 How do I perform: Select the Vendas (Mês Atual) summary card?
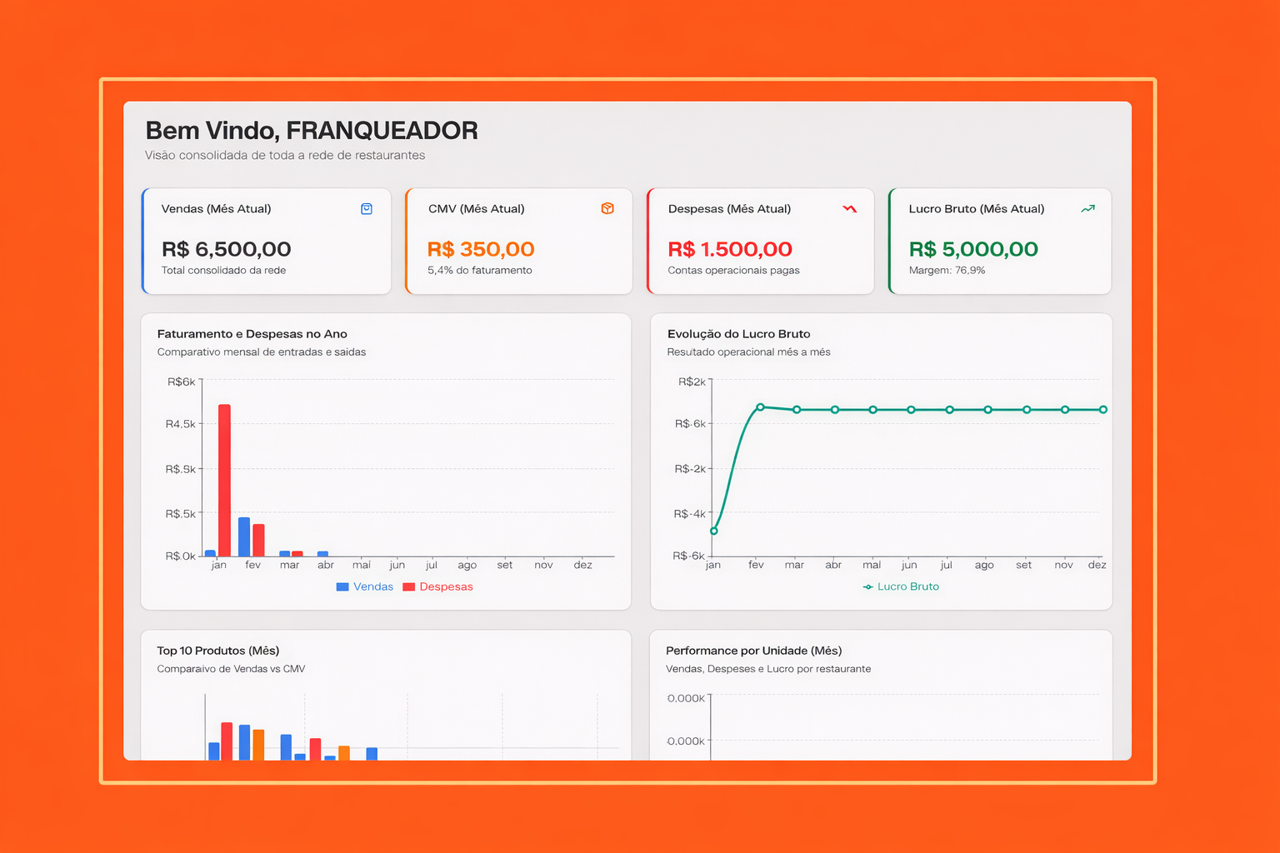click(x=267, y=242)
